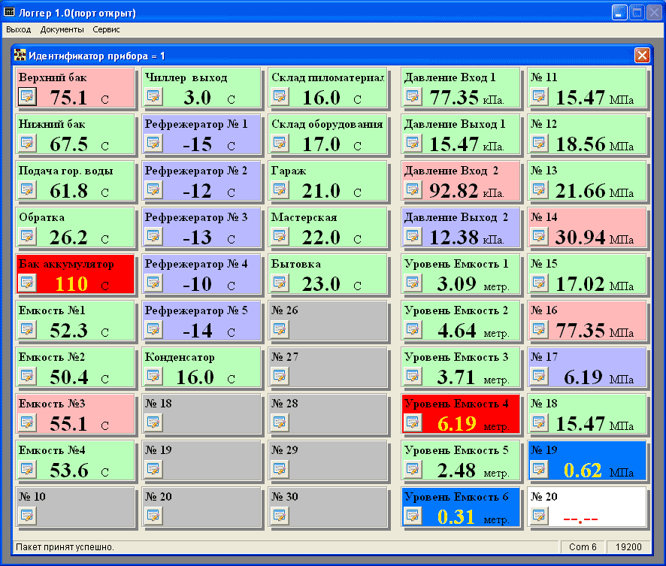Click the Идентификатор прибора window title icon
The width and height of the screenshot is (666, 566).
coord(20,55)
